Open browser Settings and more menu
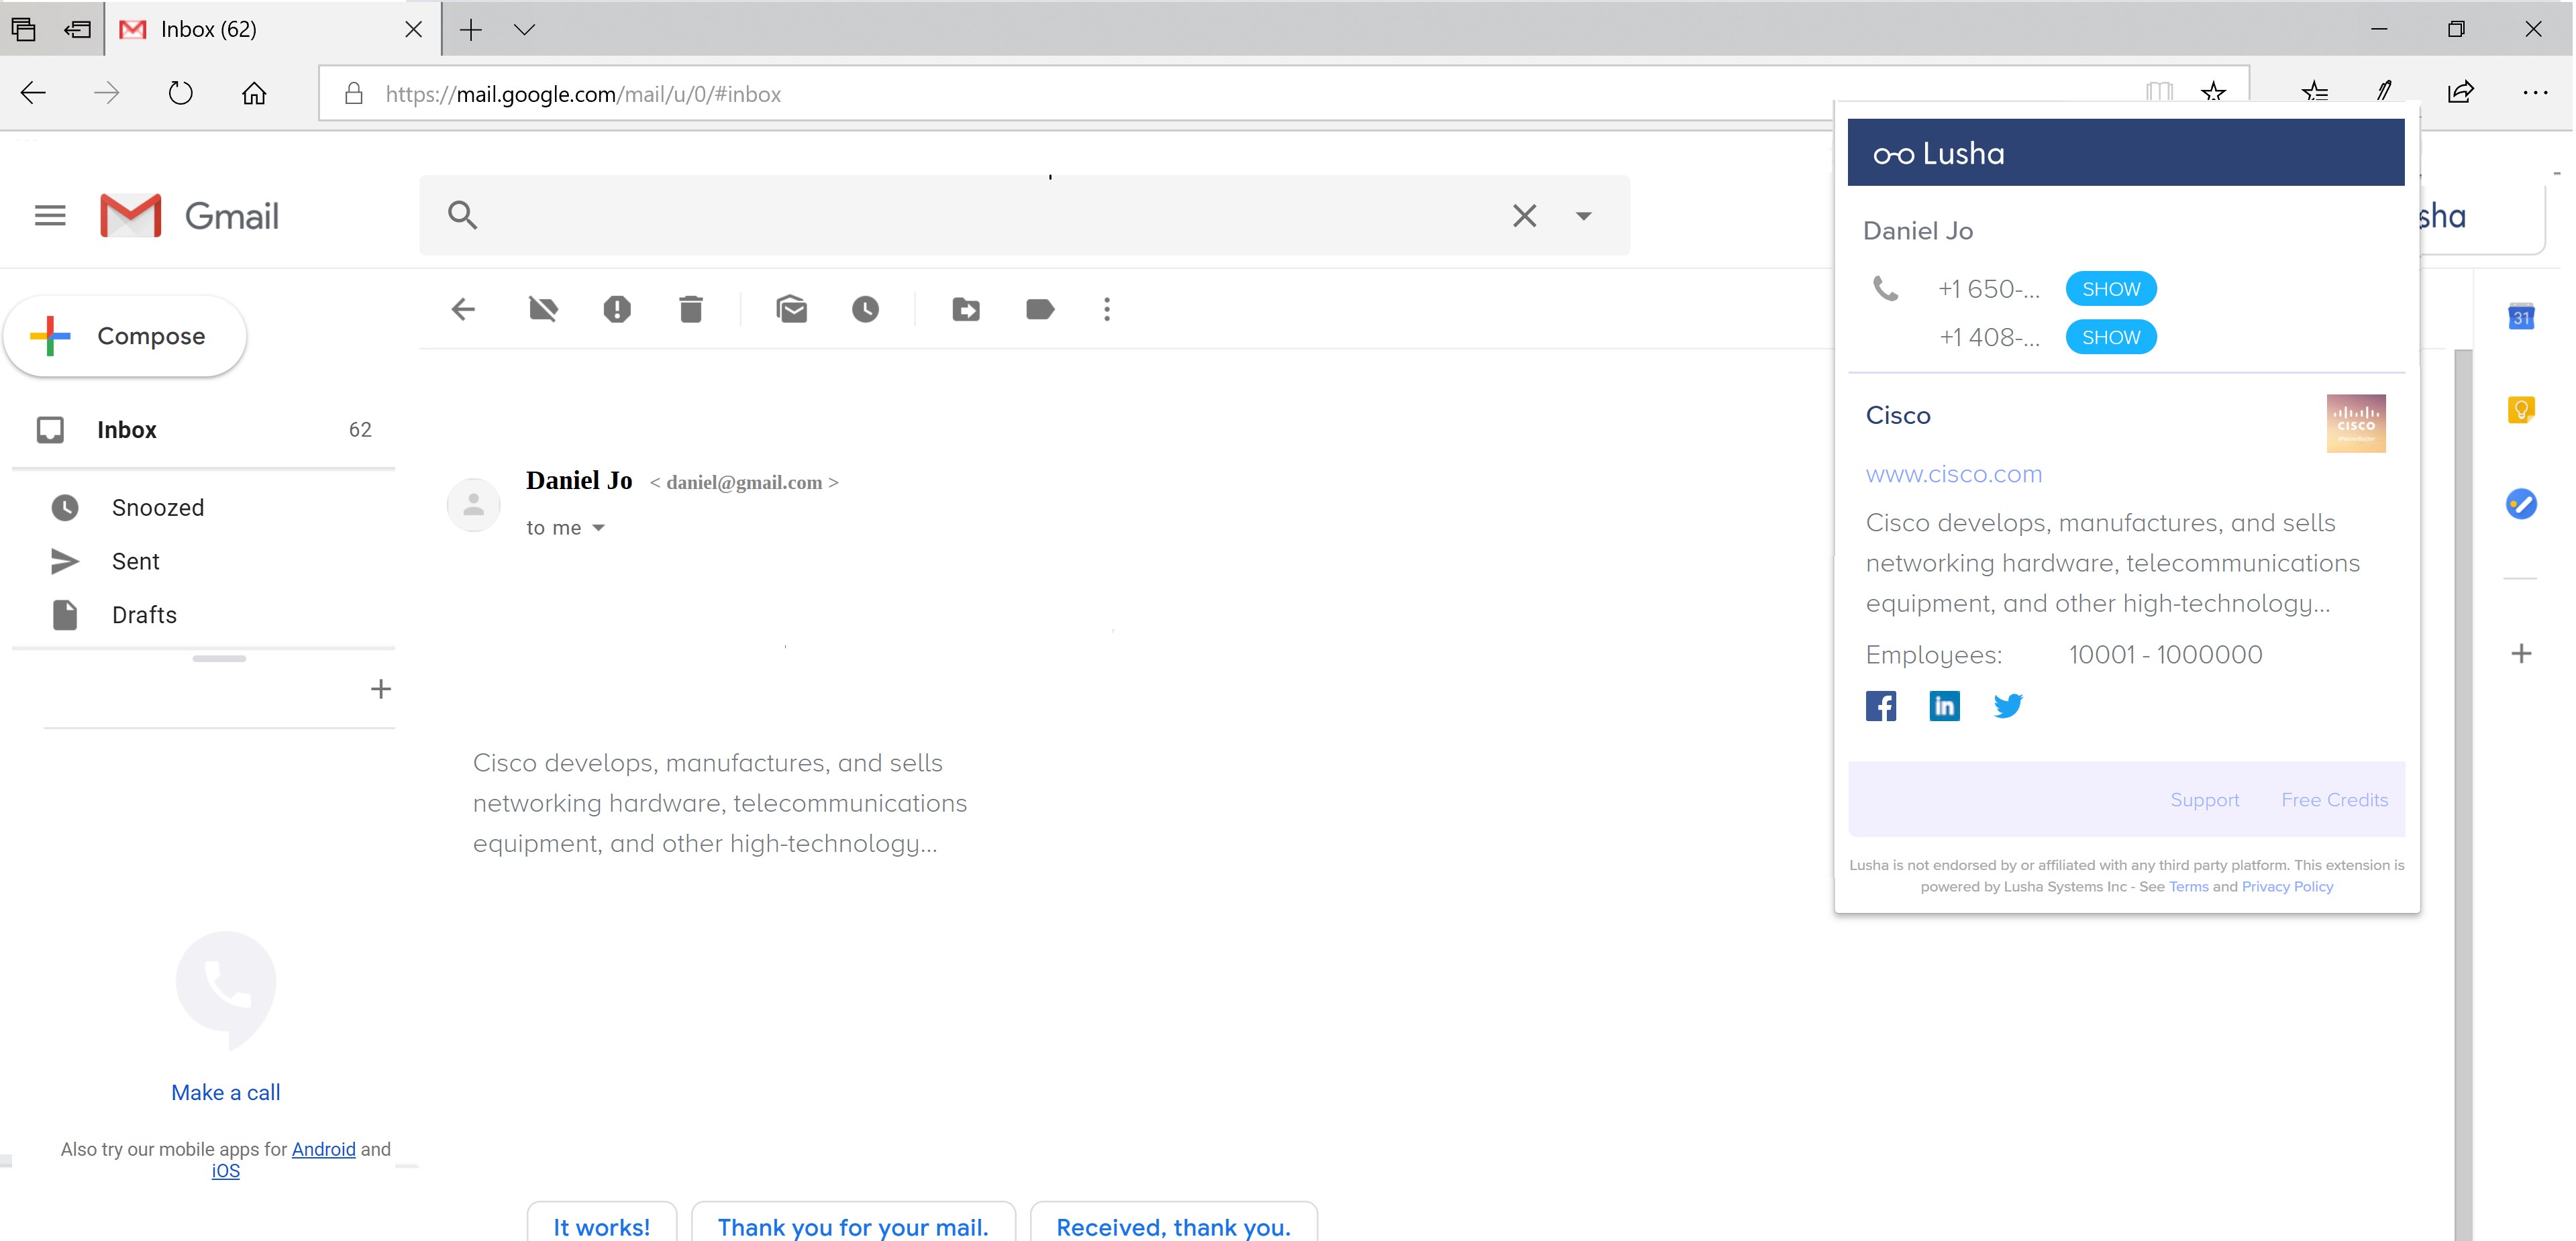The image size is (2576, 1241). click(2534, 93)
